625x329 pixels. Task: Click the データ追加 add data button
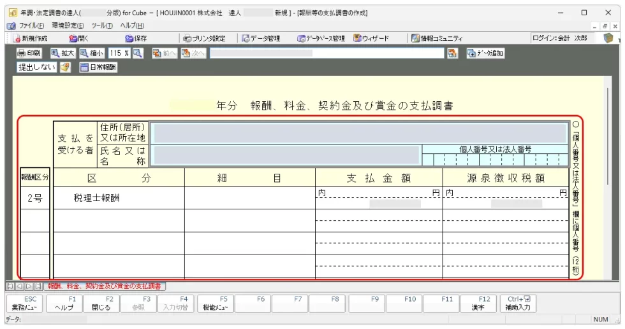[485, 53]
